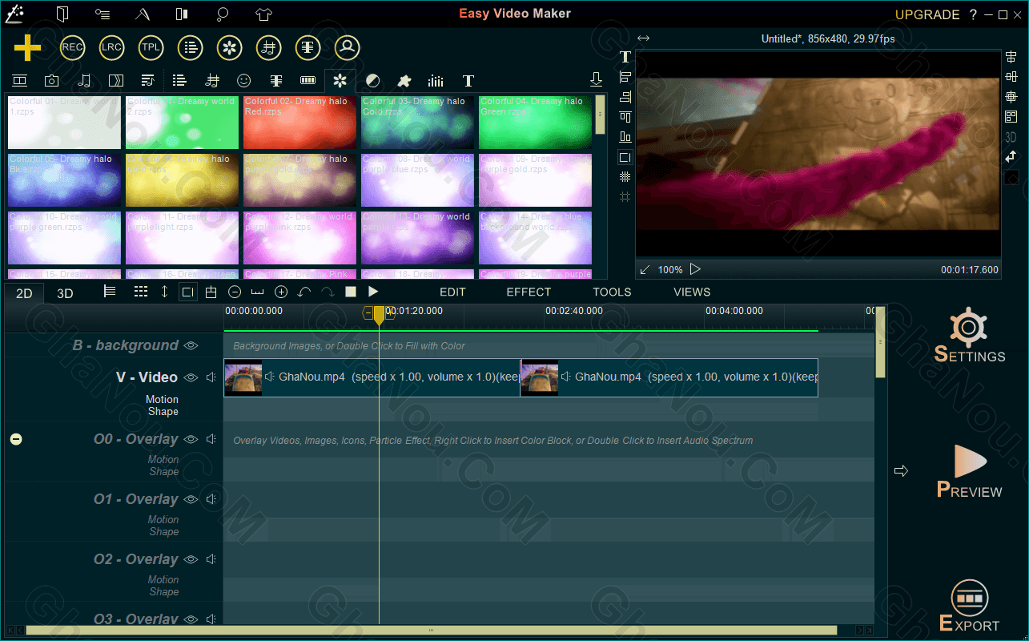Viewport: 1029px width, 641px height.
Task: Open the TPL template button
Action: (x=151, y=48)
